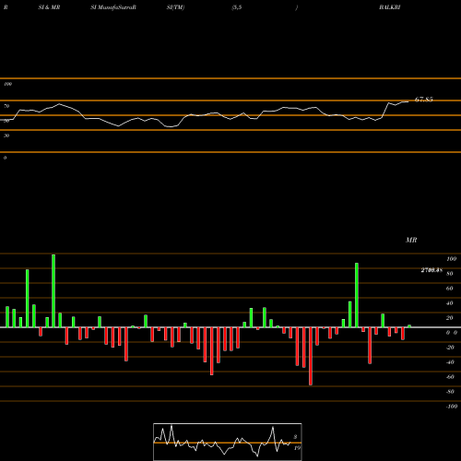This screenshot has height=461, width=461.
Task: Click the -60 axis label in MR panel
Action: [450, 377]
